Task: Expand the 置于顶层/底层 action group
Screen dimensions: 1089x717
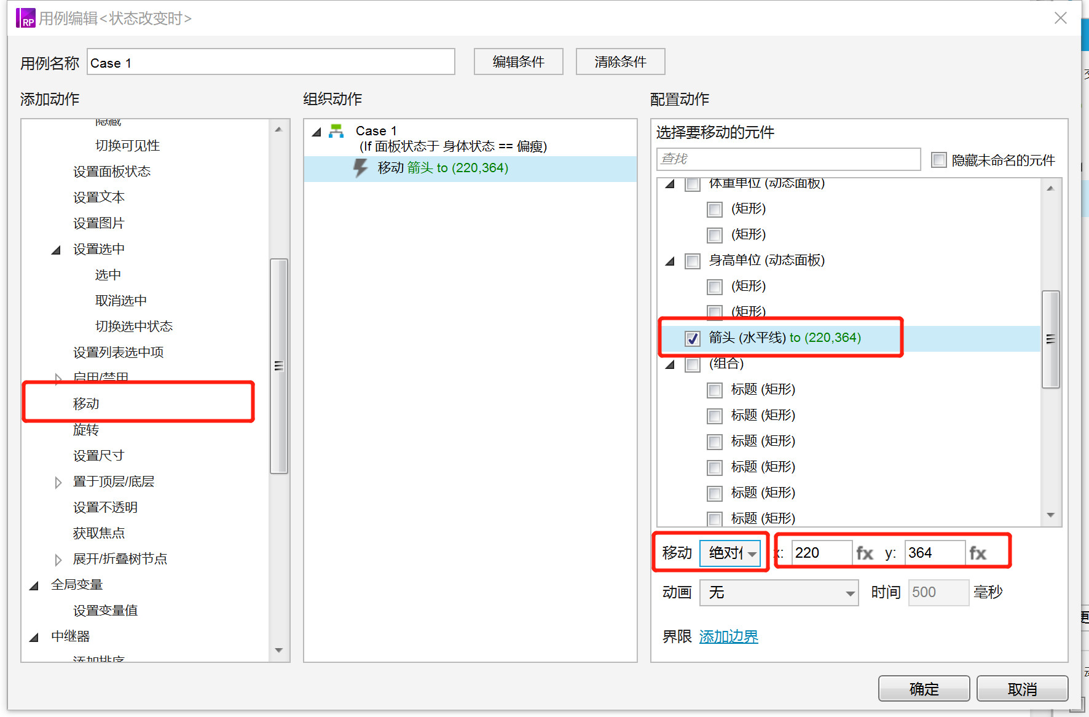Action: [x=58, y=482]
